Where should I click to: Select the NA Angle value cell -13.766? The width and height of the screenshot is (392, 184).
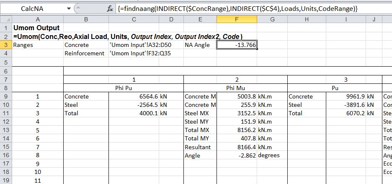coord(237,45)
